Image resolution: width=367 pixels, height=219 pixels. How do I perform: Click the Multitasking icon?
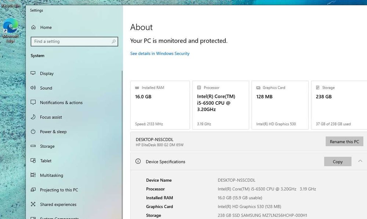[x=33, y=175]
